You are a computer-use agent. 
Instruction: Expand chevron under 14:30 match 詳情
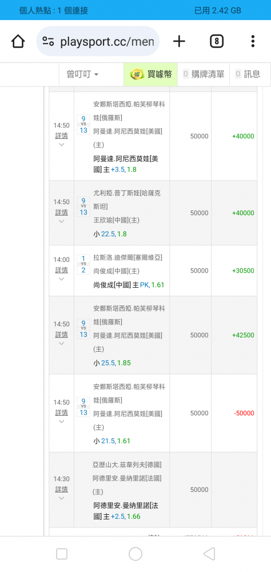click(61, 498)
